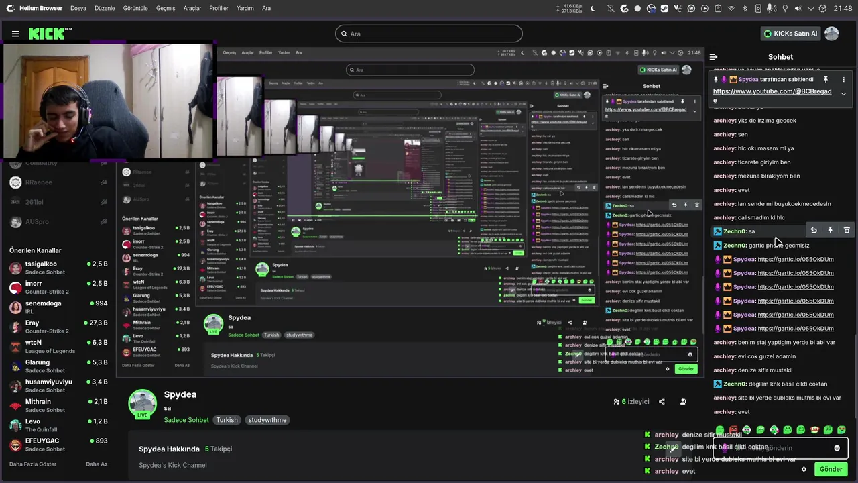858x483 pixels.
Task: Open the Profiller menu
Action: (x=219, y=9)
